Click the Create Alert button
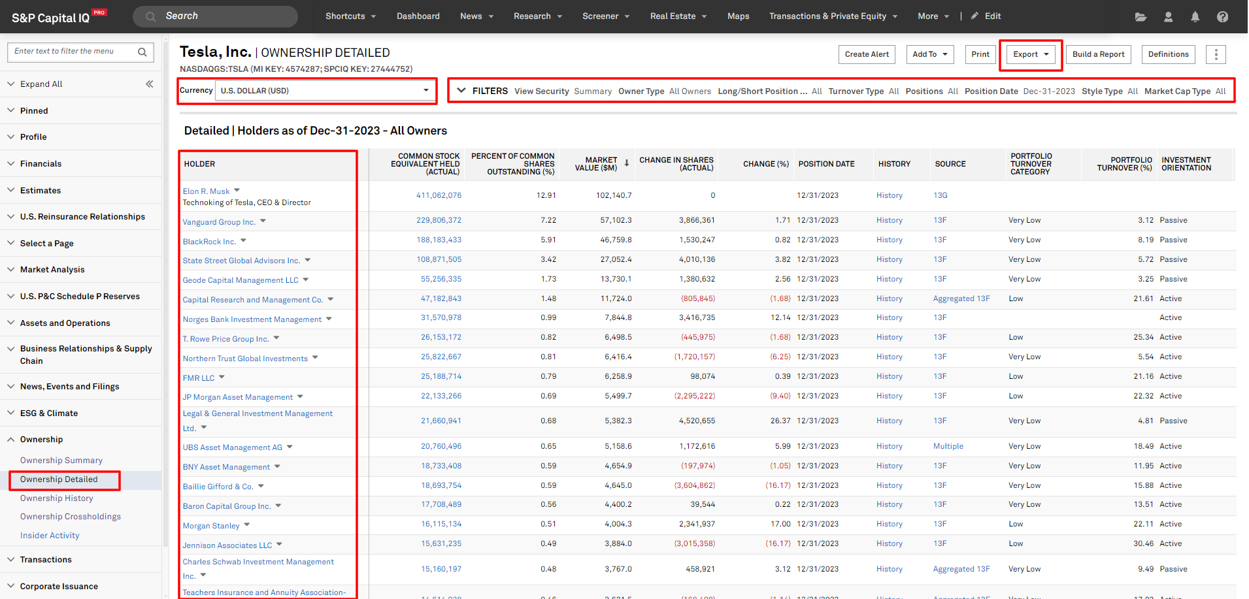 tap(867, 54)
